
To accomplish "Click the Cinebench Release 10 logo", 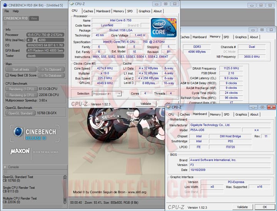I will pyautogui.click(x=34, y=134).
